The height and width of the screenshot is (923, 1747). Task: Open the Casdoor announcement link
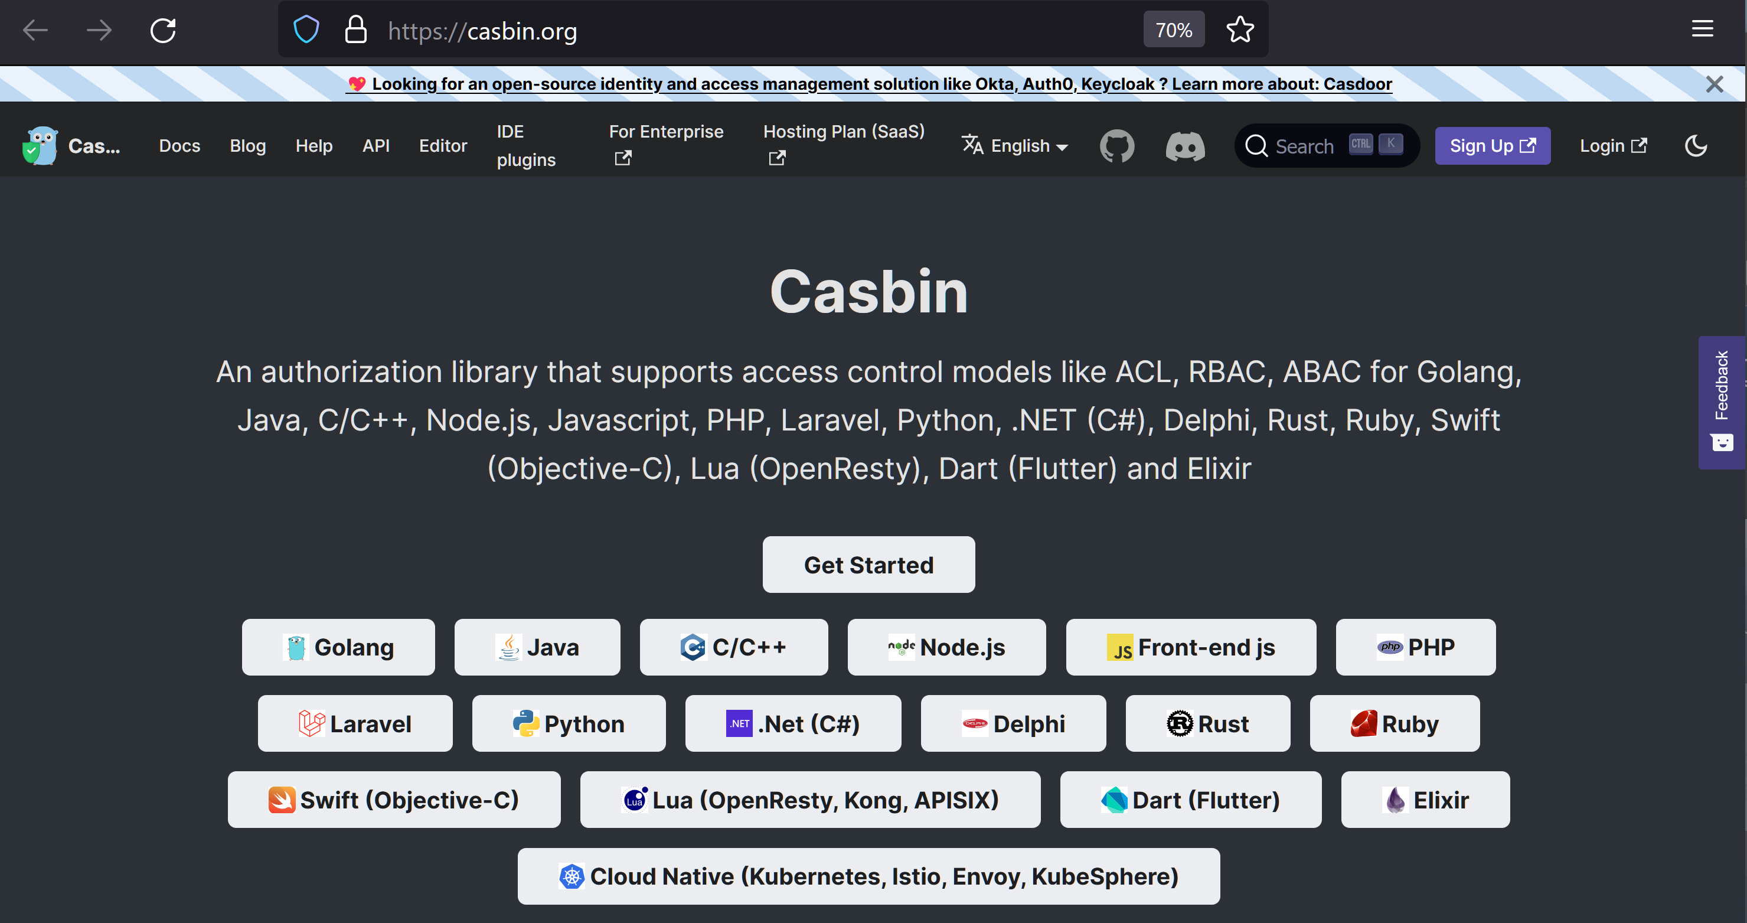(x=868, y=84)
